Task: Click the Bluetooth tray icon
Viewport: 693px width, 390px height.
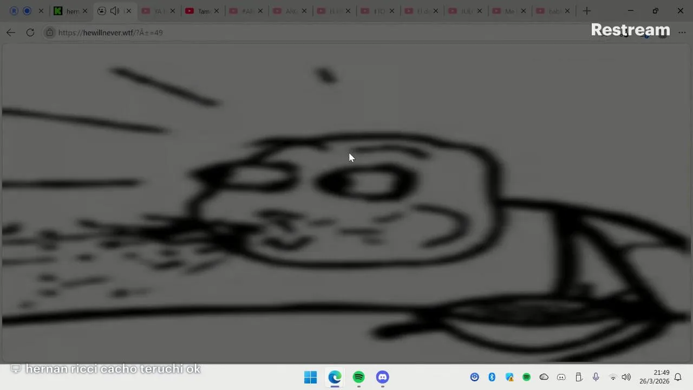Action: click(x=492, y=377)
